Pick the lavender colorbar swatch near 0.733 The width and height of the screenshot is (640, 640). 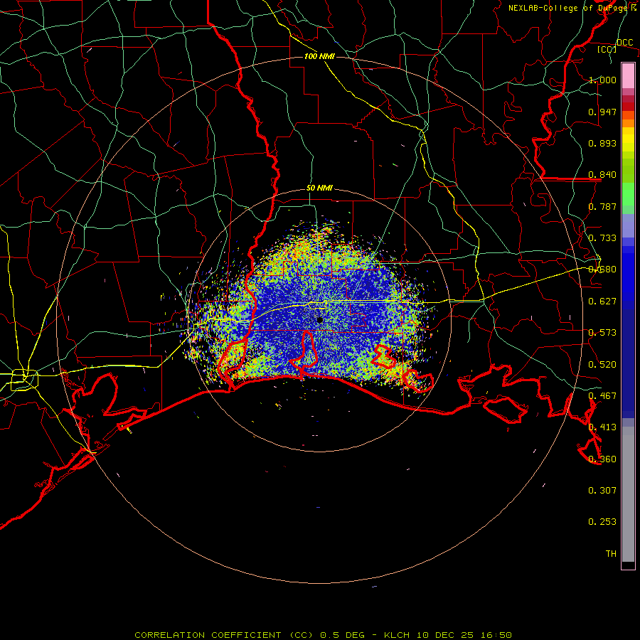point(628,226)
